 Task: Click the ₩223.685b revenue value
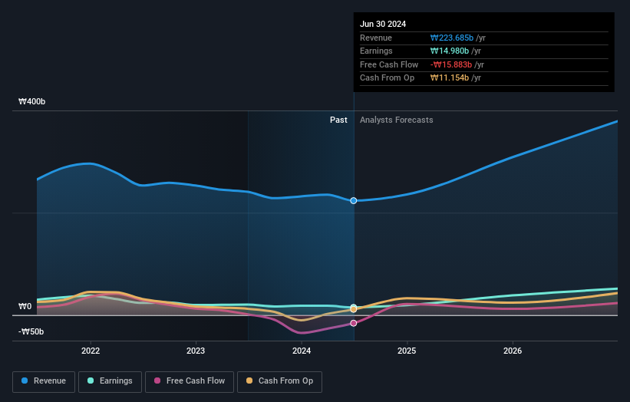pos(452,38)
